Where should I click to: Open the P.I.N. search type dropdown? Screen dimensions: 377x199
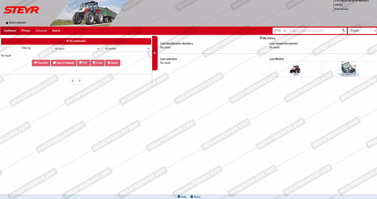tap(280, 31)
